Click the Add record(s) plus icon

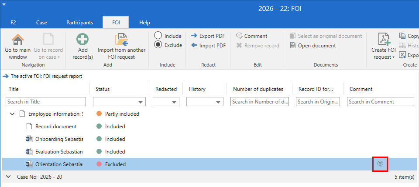pos(82,40)
